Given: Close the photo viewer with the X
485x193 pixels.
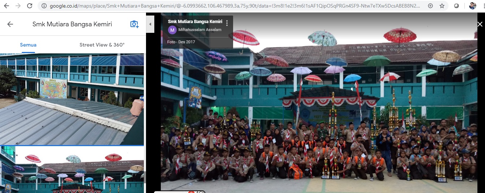Looking at the screenshot, I should pyautogui.click(x=480, y=24).
